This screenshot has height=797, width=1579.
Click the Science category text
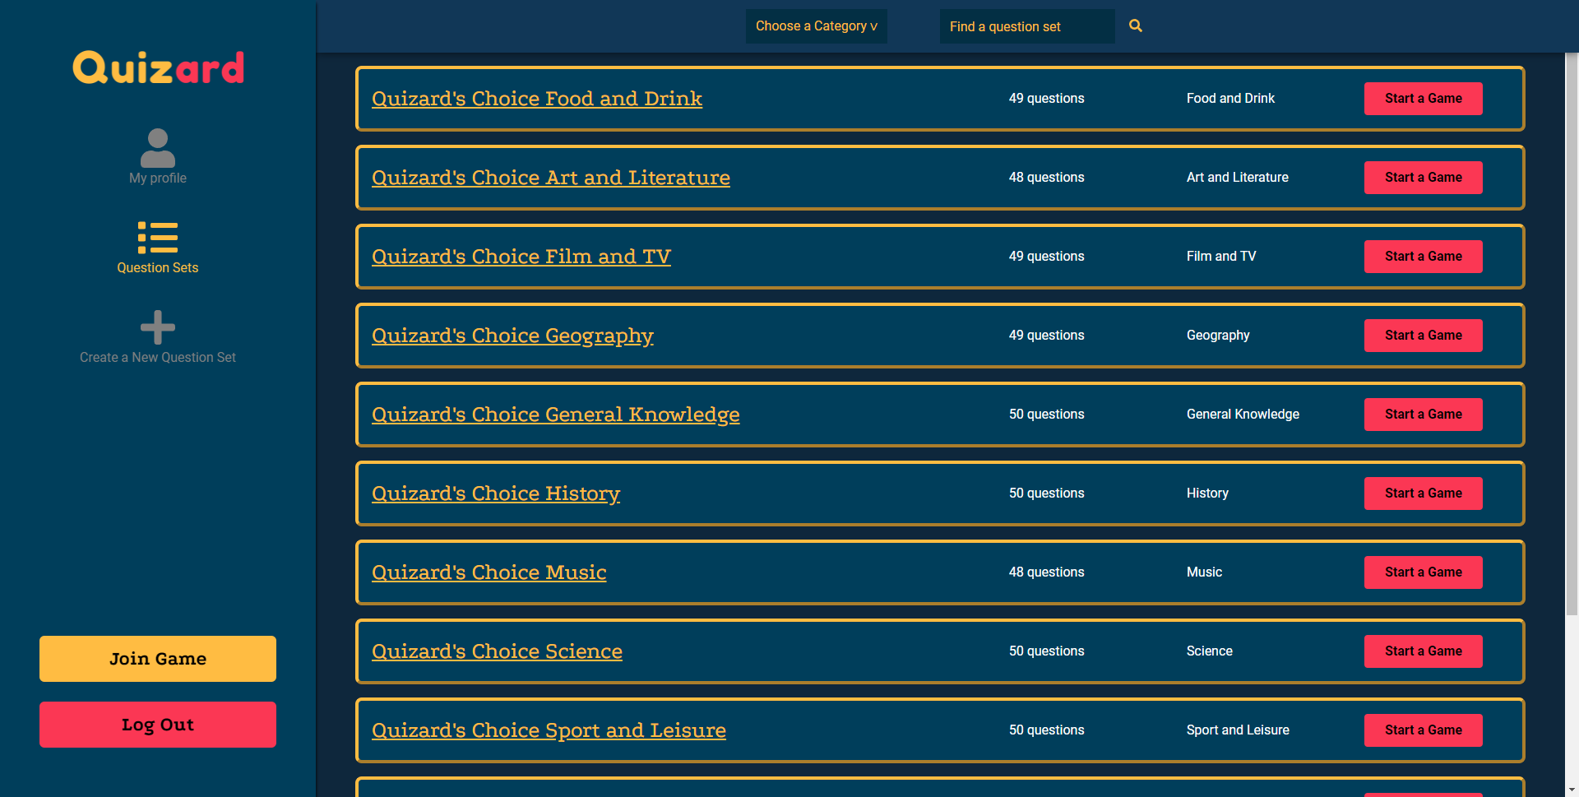(x=1210, y=651)
